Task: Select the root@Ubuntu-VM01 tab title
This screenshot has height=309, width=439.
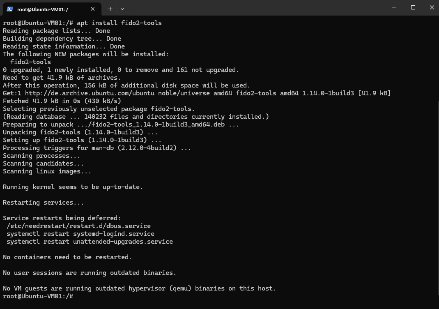Action: point(43,9)
